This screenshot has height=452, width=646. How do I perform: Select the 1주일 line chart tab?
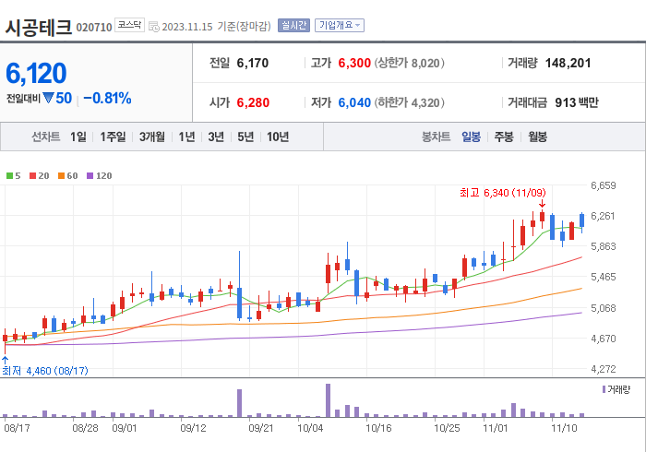(113, 137)
